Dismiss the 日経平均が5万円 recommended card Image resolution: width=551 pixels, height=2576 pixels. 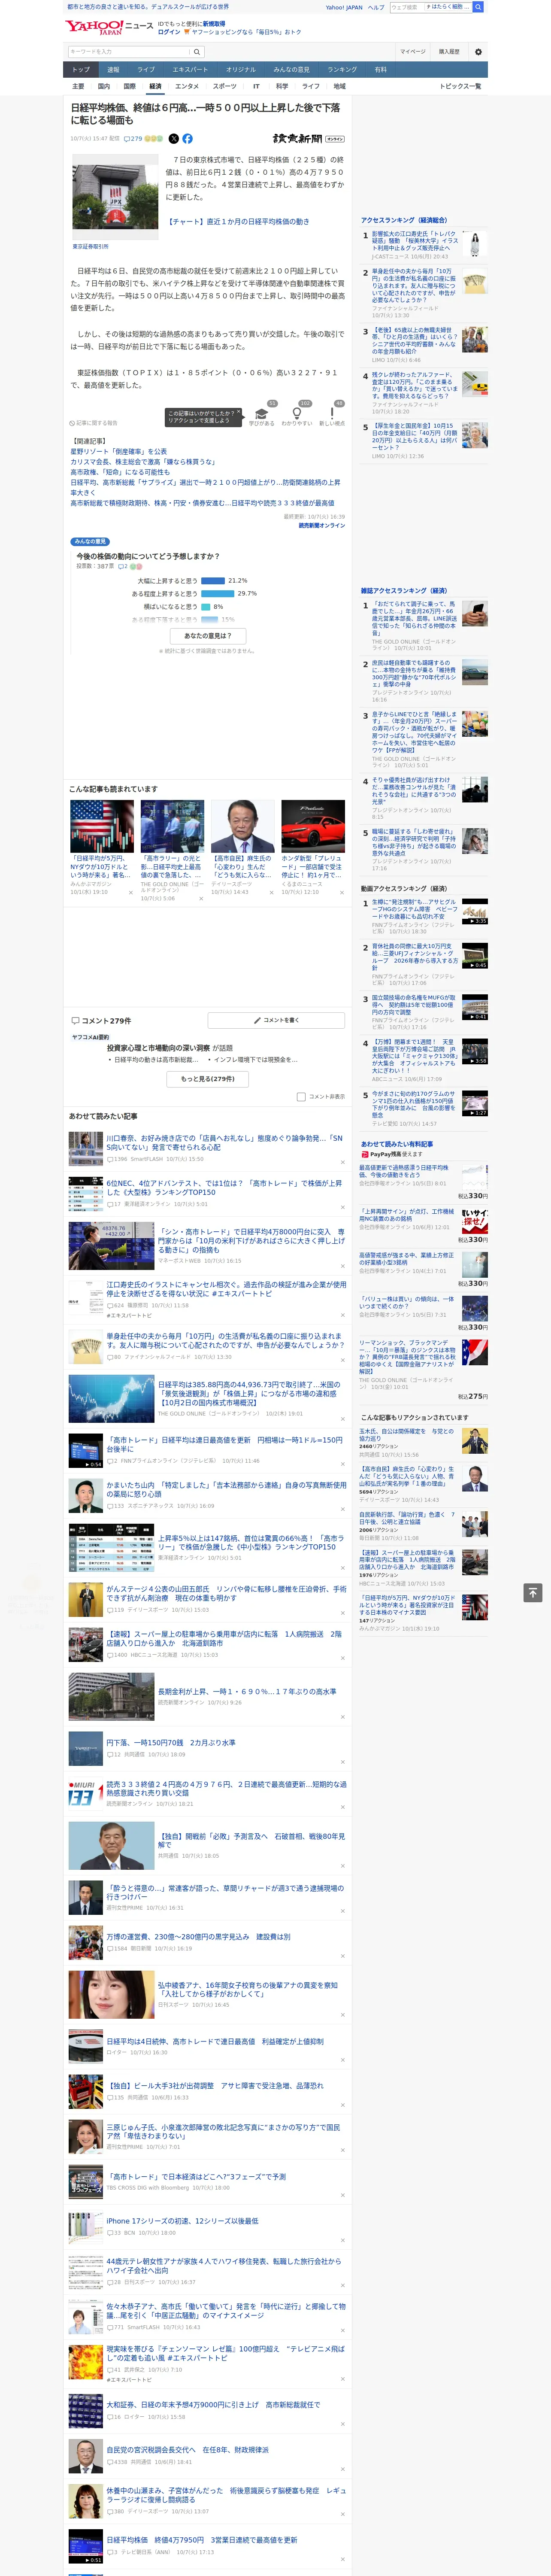[x=130, y=892]
